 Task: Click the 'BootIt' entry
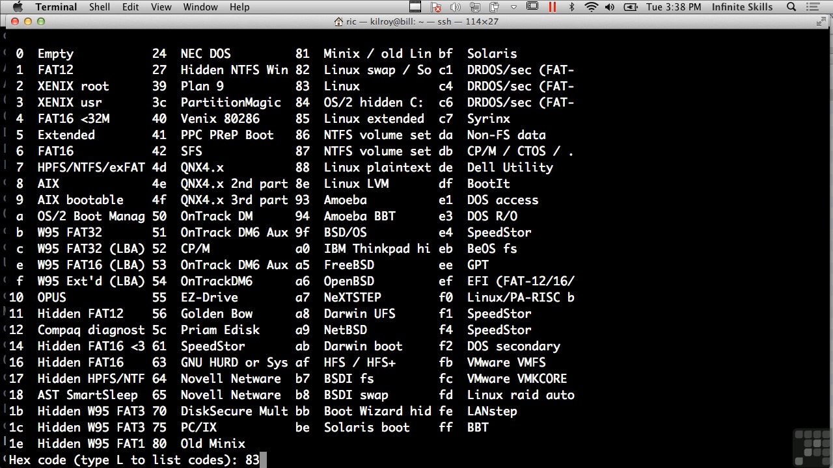pyautogui.click(x=488, y=184)
